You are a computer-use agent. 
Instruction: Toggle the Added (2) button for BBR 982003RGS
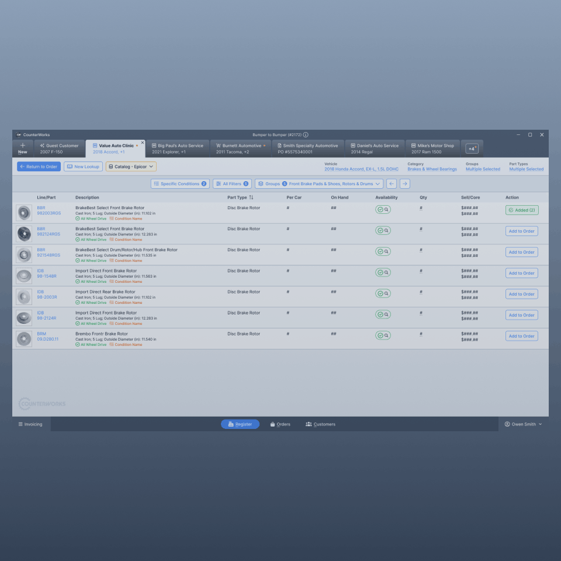click(521, 210)
